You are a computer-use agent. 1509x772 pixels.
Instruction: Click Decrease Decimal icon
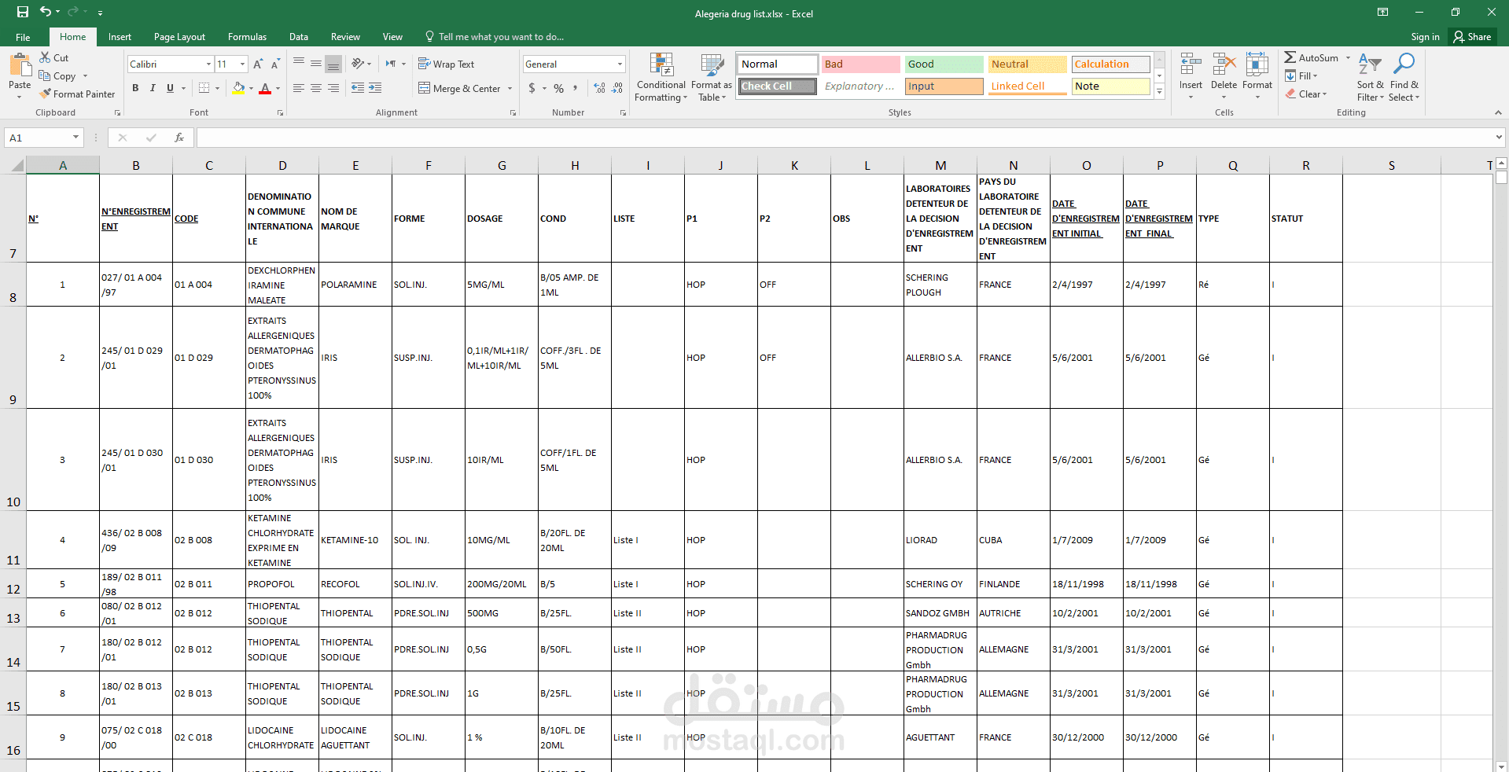[x=617, y=88]
